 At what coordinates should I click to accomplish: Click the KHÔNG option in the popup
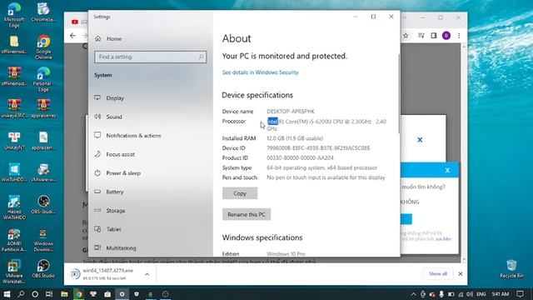410,202
